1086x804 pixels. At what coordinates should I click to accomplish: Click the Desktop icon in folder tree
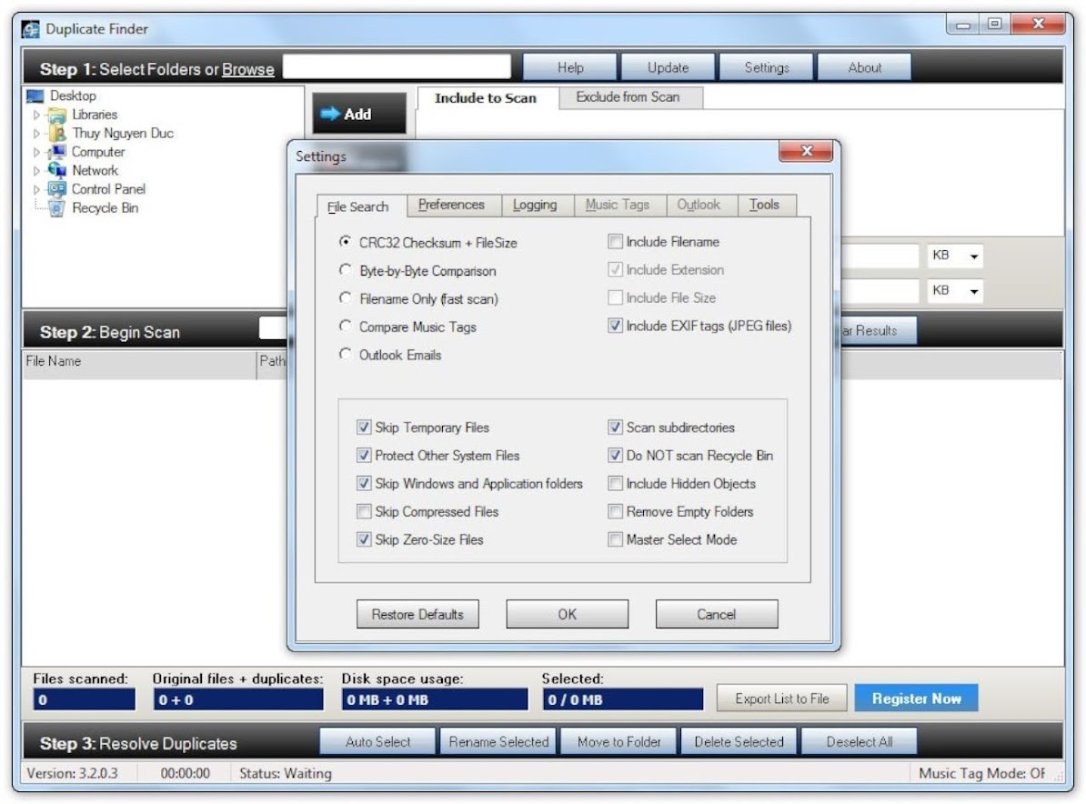pos(35,95)
